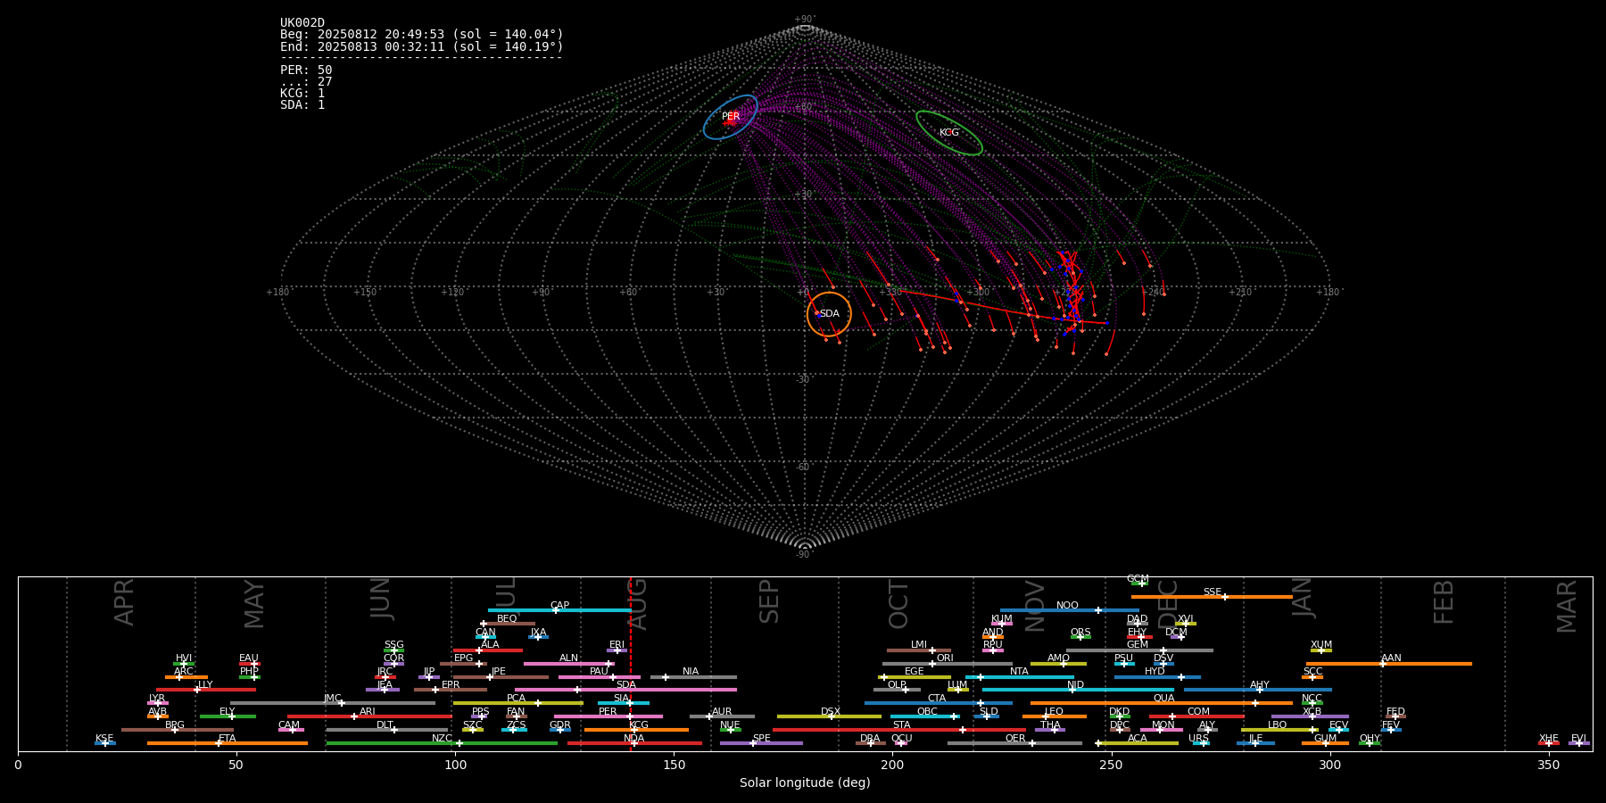Click the ORI shower label

click(x=945, y=658)
